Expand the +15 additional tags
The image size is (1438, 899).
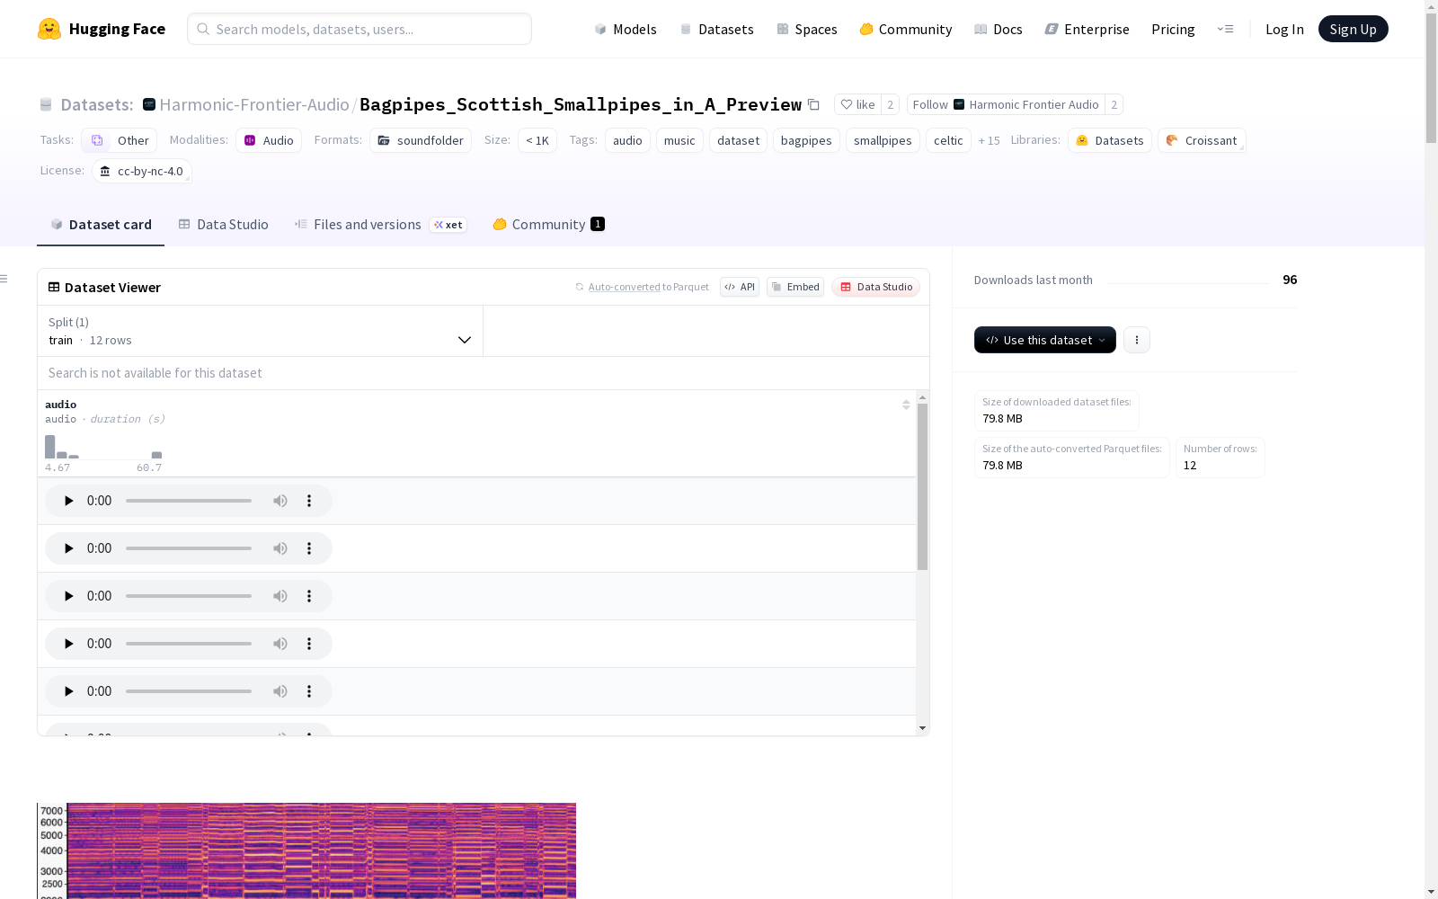(989, 140)
